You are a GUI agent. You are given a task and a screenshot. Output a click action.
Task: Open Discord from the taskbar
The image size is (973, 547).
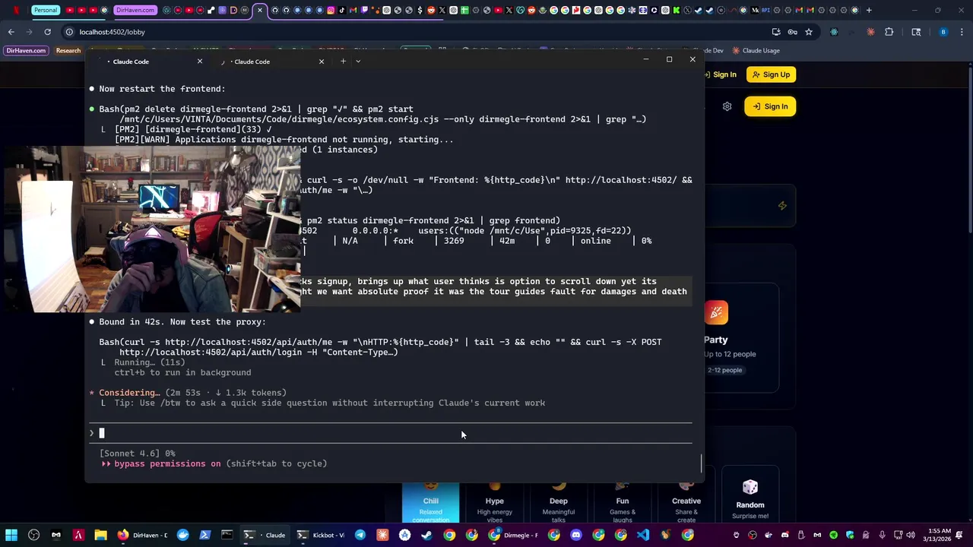(x=576, y=535)
